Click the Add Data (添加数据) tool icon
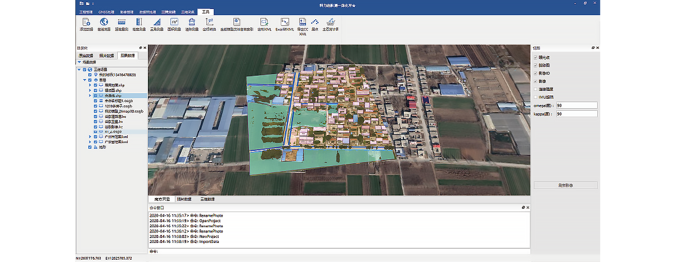This screenshot has height=262, width=675. coord(86,23)
